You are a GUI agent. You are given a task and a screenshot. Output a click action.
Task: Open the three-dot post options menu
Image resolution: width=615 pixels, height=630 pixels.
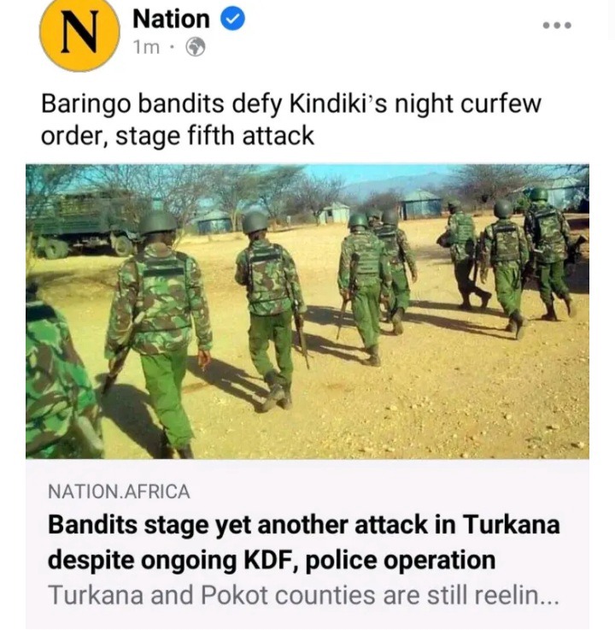(557, 26)
